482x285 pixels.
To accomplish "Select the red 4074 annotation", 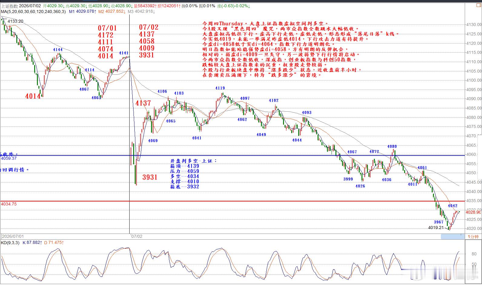I will 106,49.
